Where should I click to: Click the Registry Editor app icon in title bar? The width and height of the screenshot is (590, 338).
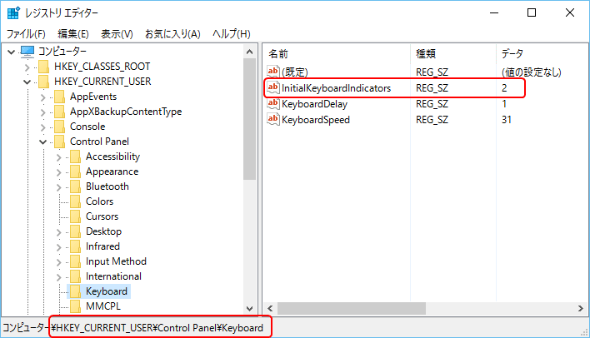(13, 12)
